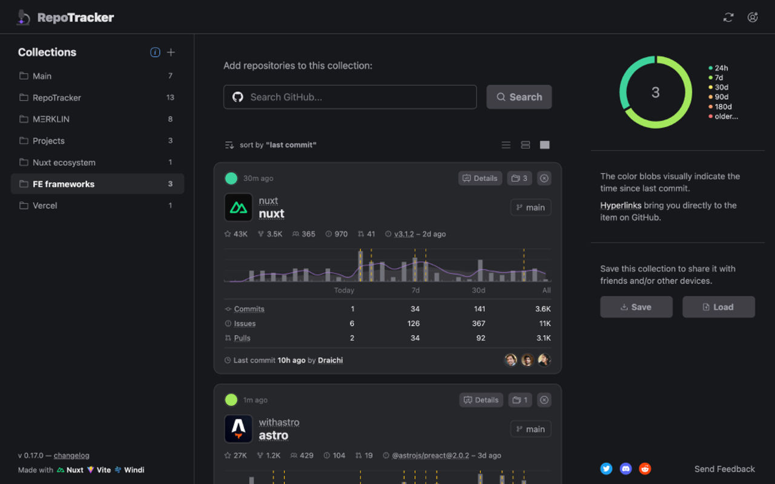
Task: Click the Nuxt made-with link
Action: tap(70, 470)
